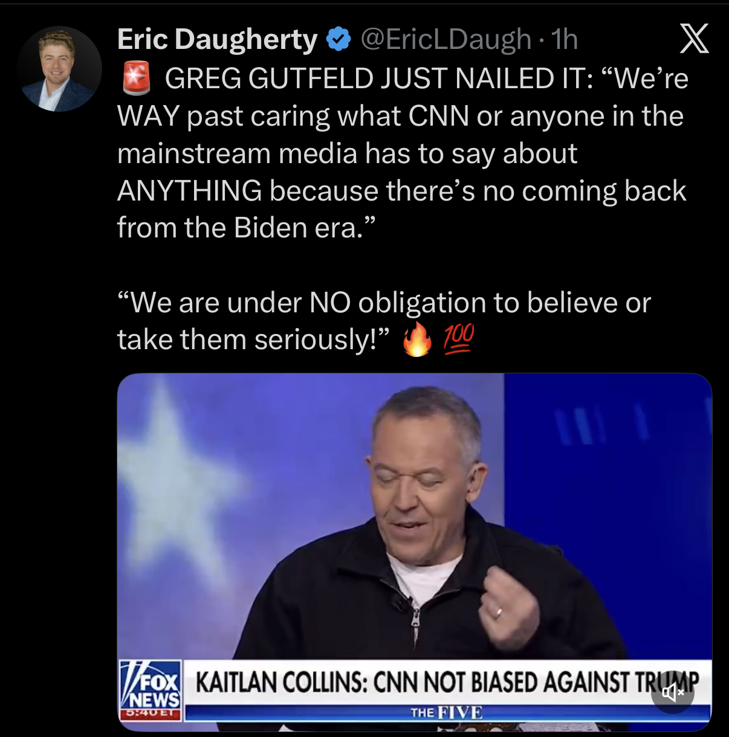
Task: Open Eric Daugherty's profile avatar
Action: pyautogui.click(x=59, y=69)
